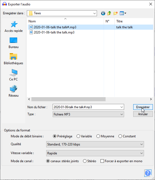155x180 pixels.
Task: Select Variable bit rate mode
Action: 84,136
